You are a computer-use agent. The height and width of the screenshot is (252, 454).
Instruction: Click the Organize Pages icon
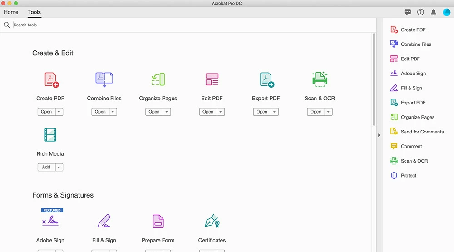[x=158, y=79]
